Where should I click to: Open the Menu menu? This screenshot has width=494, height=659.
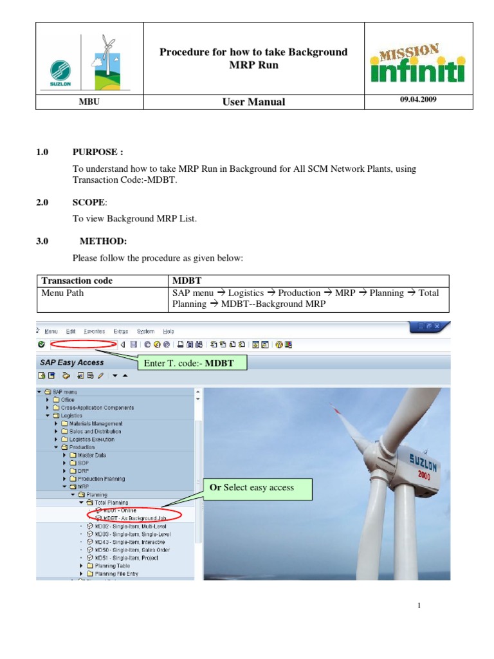(51, 331)
